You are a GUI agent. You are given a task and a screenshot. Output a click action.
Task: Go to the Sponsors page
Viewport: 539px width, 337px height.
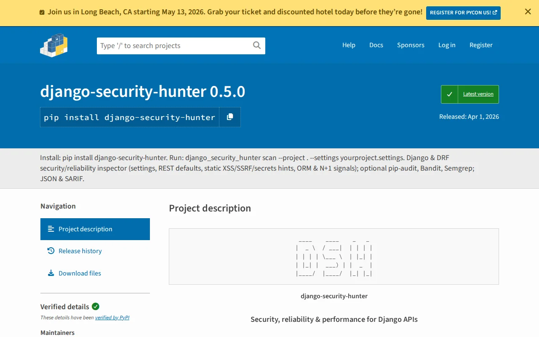pyautogui.click(x=411, y=45)
